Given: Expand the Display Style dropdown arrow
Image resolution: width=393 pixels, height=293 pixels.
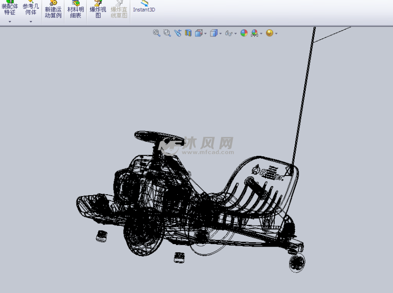Looking at the screenshot, I should (x=220, y=34).
